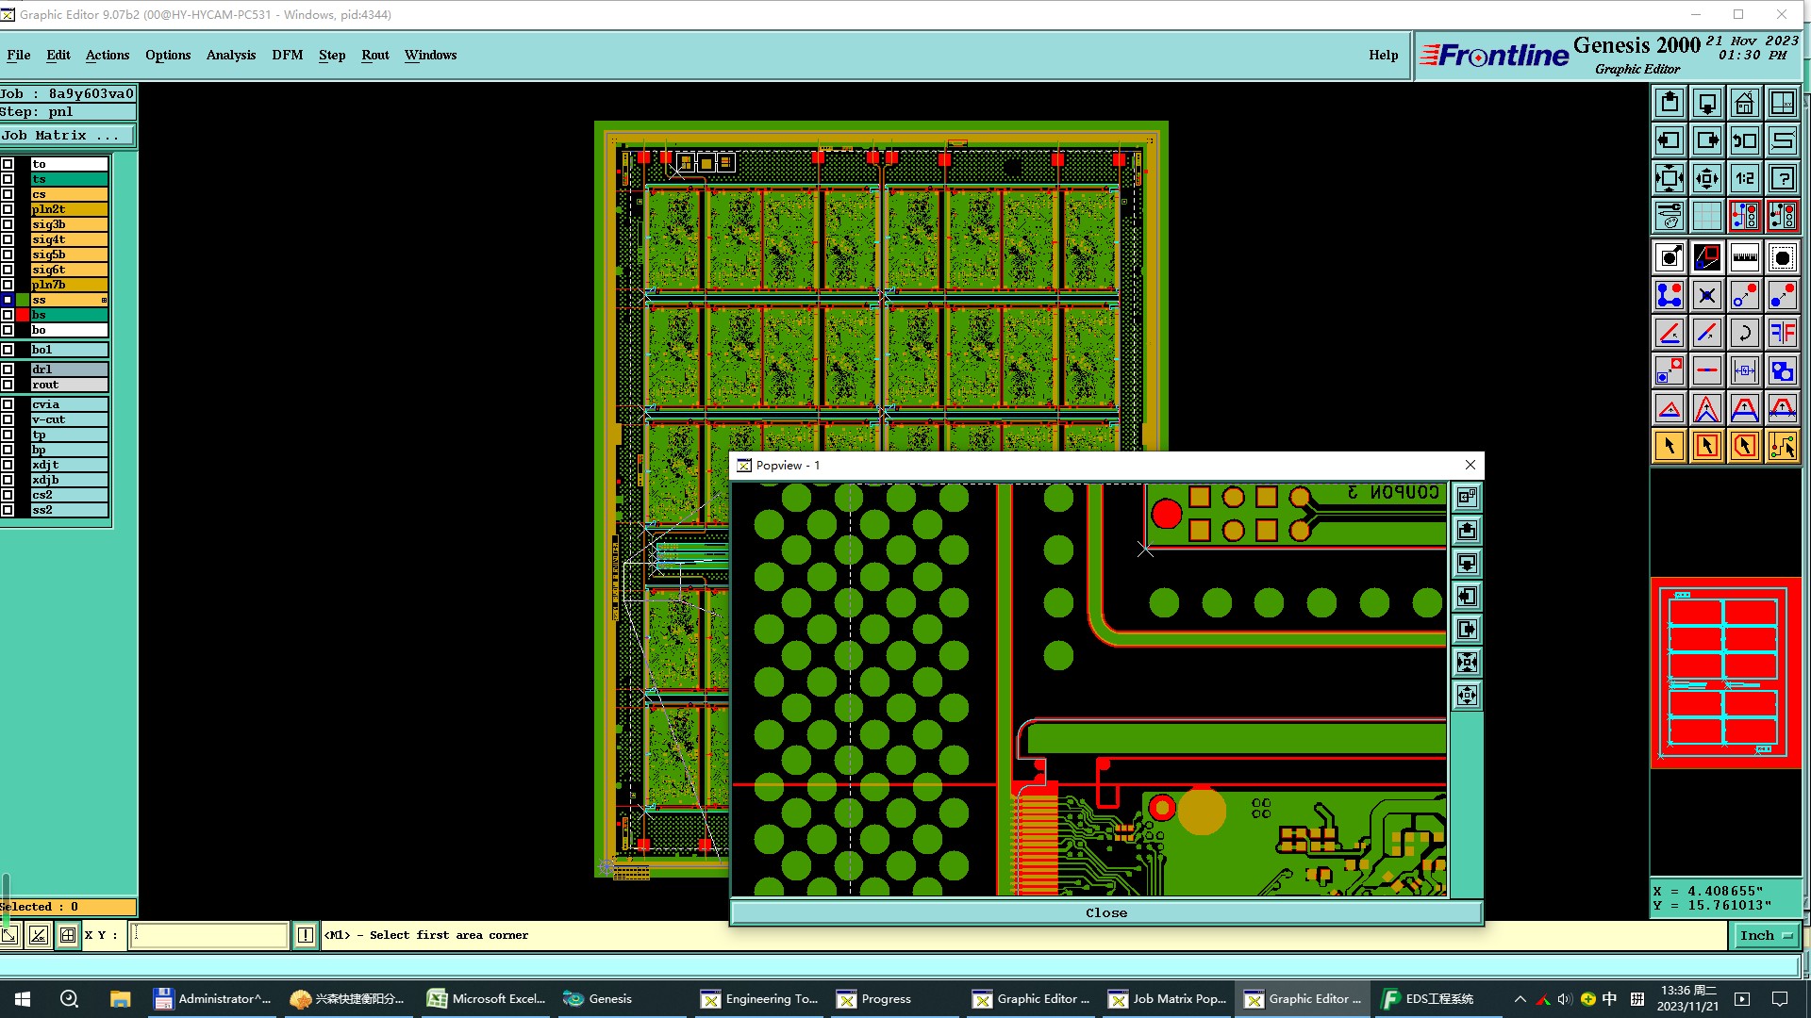Select the polygon area select tool

[x=1745, y=446]
